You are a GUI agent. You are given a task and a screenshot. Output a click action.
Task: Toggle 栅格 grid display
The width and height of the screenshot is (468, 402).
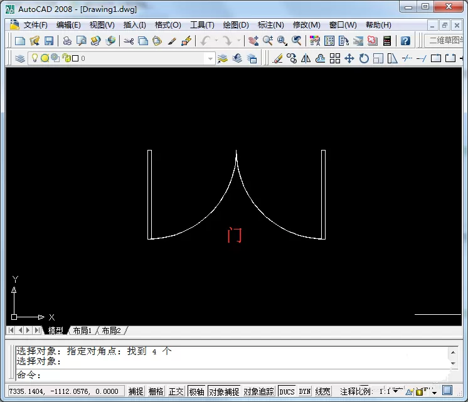pos(156,391)
